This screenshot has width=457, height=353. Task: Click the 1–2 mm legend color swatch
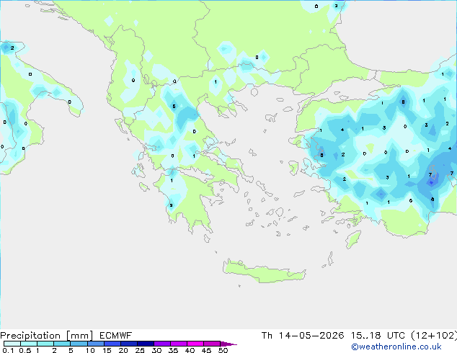pyautogui.click(x=45, y=344)
